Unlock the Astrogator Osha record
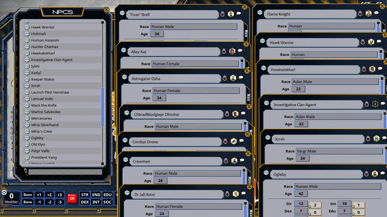 tap(225, 78)
